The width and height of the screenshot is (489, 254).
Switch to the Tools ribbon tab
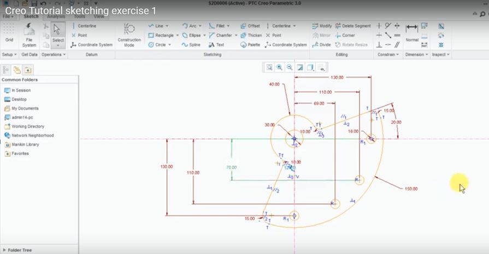coord(79,16)
